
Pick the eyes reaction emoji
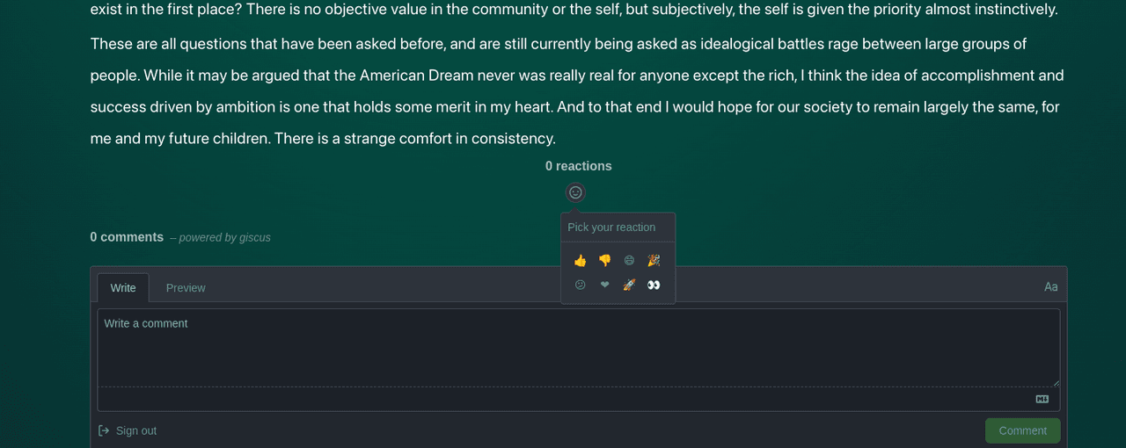(654, 285)
